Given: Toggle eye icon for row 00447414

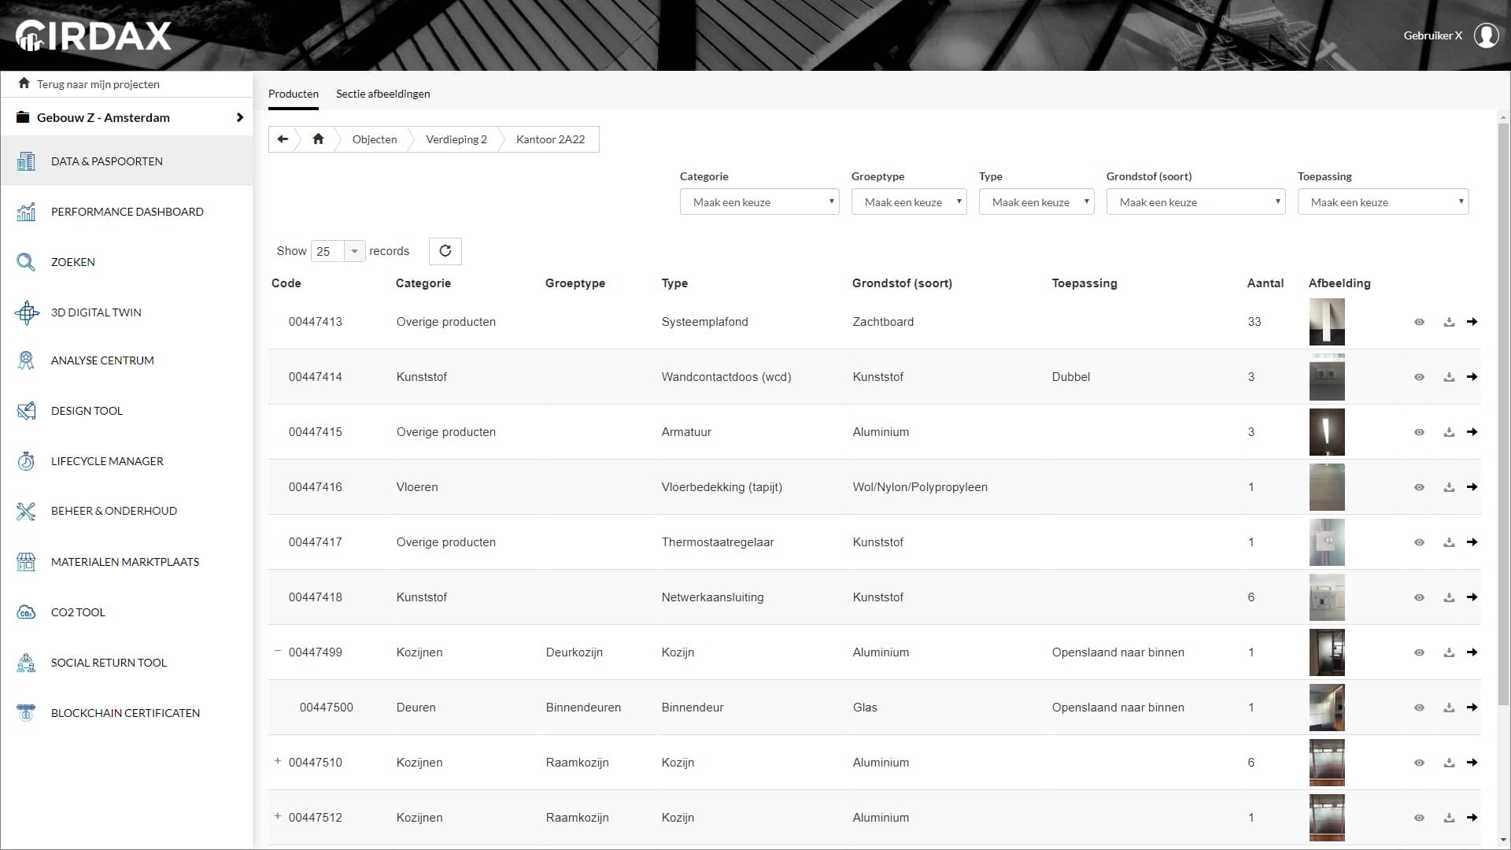Looking at the screenshot, I should 1419,377.
